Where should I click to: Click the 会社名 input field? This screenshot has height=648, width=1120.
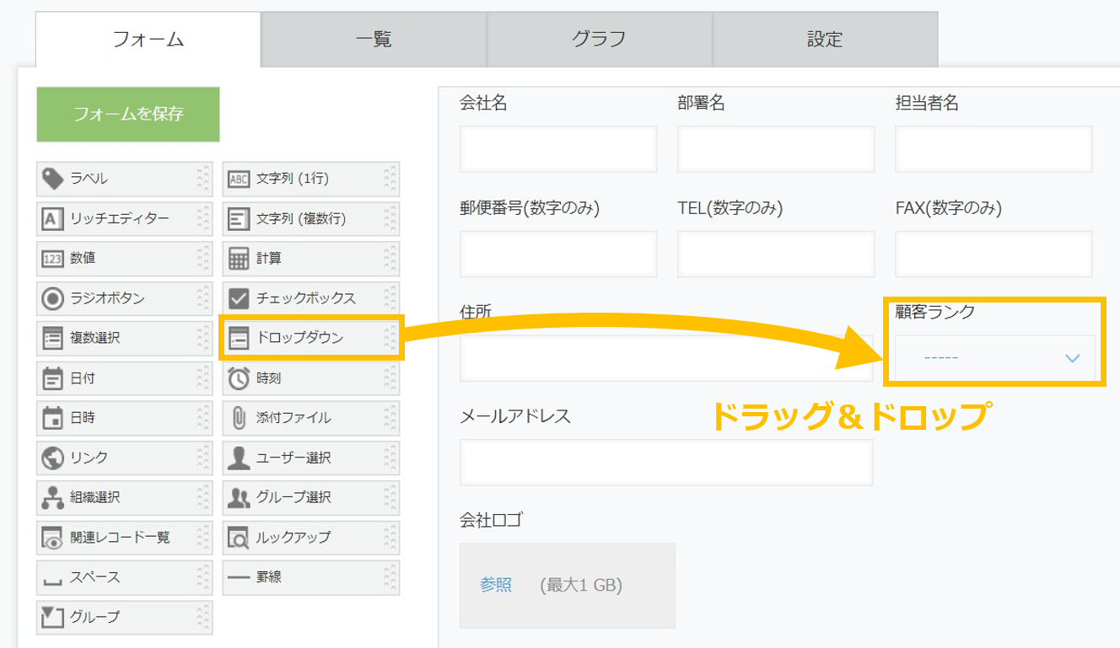coord(558,149)
